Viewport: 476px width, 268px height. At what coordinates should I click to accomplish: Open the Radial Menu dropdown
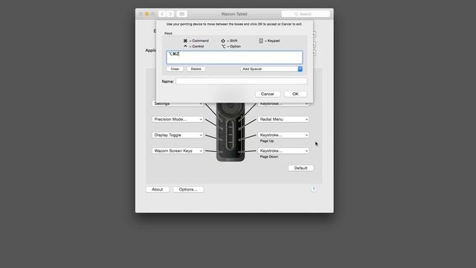coord(283,119)
